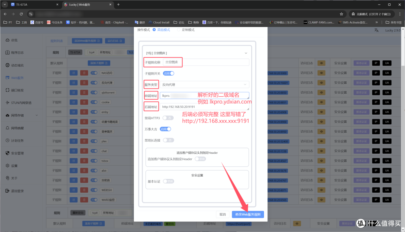Screen dimensions: 405x232
Task: Click the delete icon for WEBSSH sub-rule
Action: pos(84,190)
